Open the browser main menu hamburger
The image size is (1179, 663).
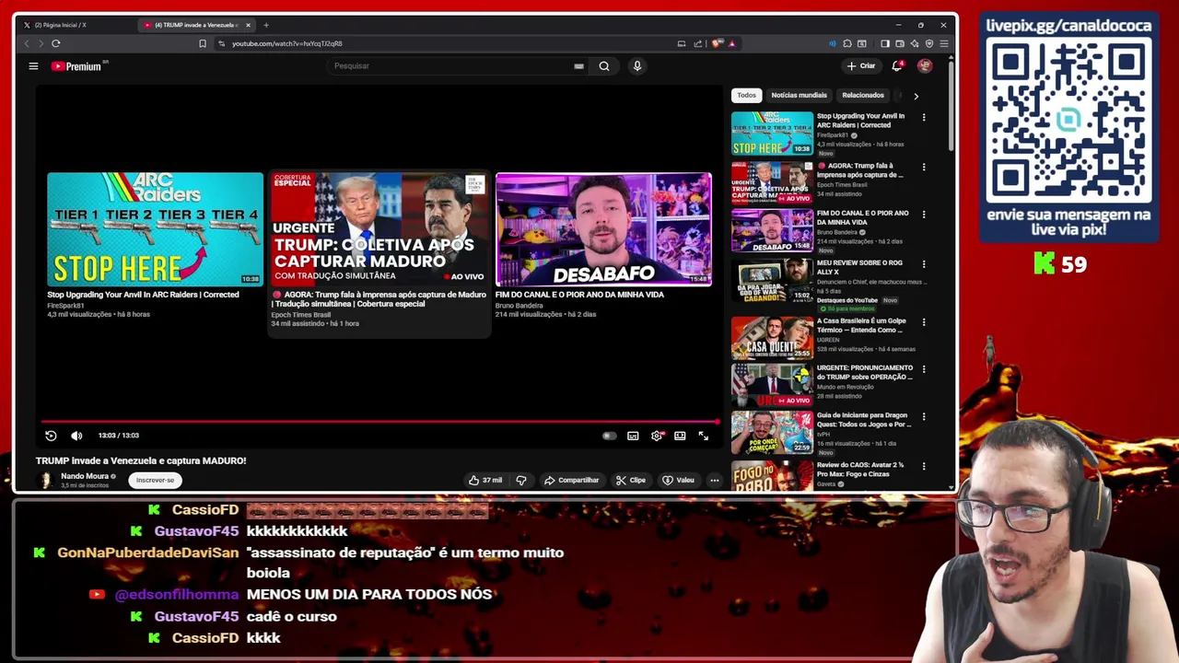[x=944, y=43]
